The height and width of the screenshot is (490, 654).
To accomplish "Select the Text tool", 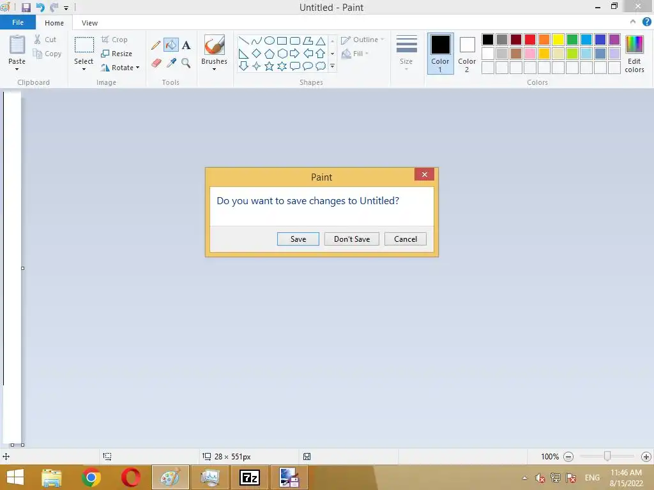I will click(x=186, y=45).
